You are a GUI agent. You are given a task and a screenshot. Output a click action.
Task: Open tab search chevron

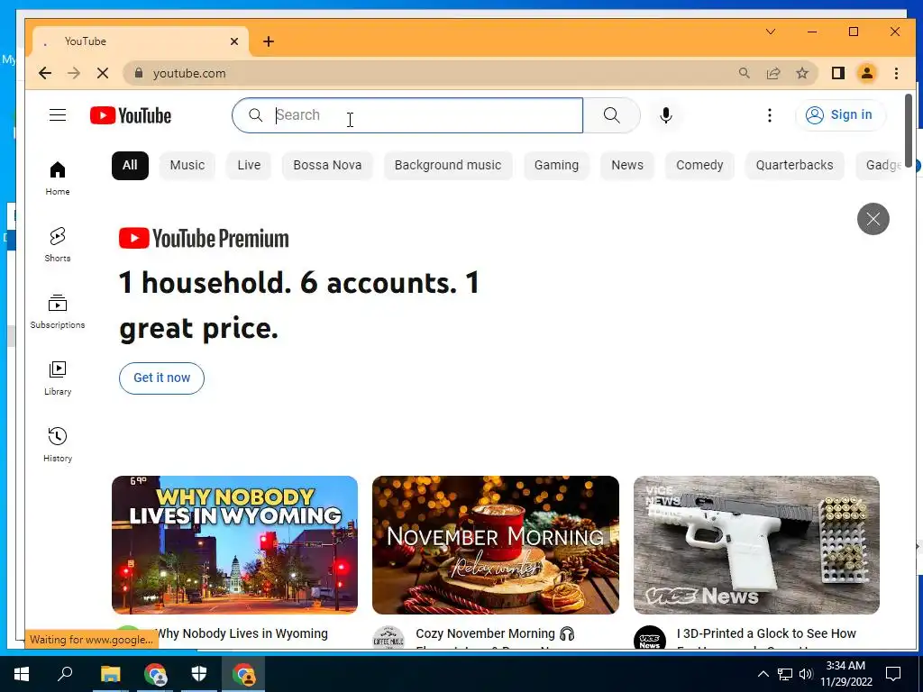point(770,32)
